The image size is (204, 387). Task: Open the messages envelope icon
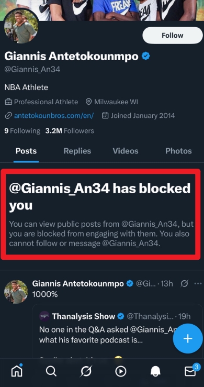click(190, 371)
